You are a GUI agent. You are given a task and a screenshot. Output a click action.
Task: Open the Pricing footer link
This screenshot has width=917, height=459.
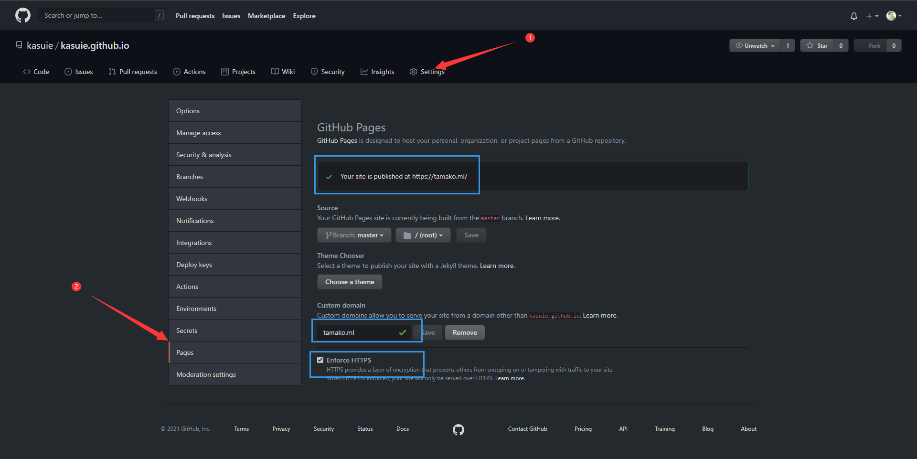click(583, 429)
